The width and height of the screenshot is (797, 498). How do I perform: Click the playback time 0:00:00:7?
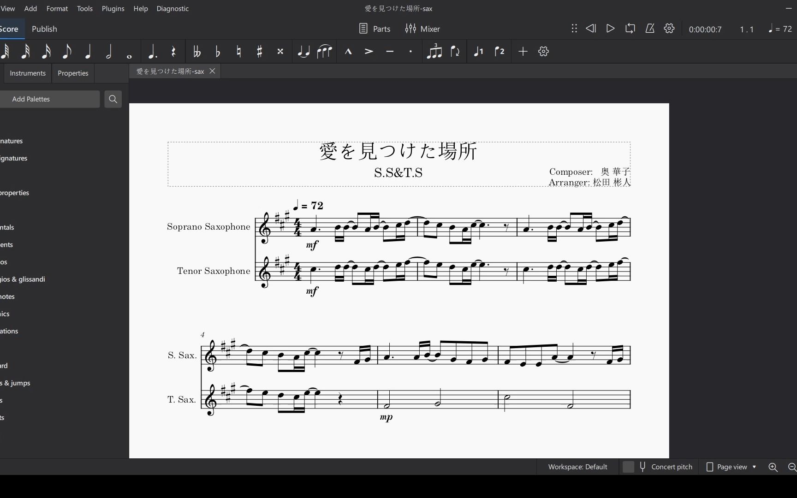[705, 29]
